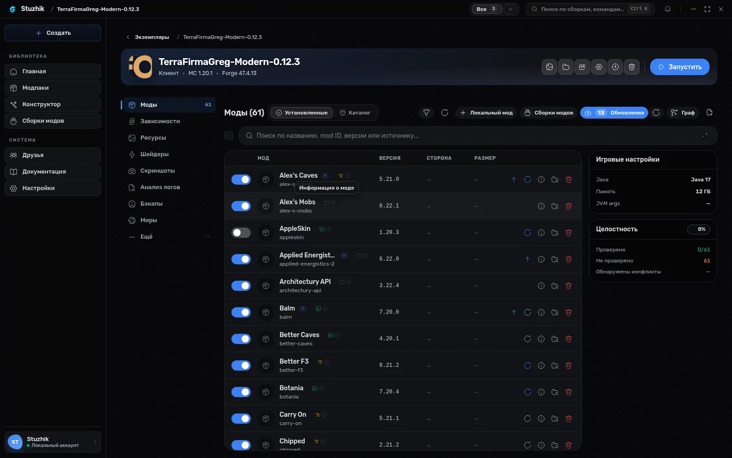Delete instance using header trash icon
Screen dimensions: 732x458
point(632,67)
